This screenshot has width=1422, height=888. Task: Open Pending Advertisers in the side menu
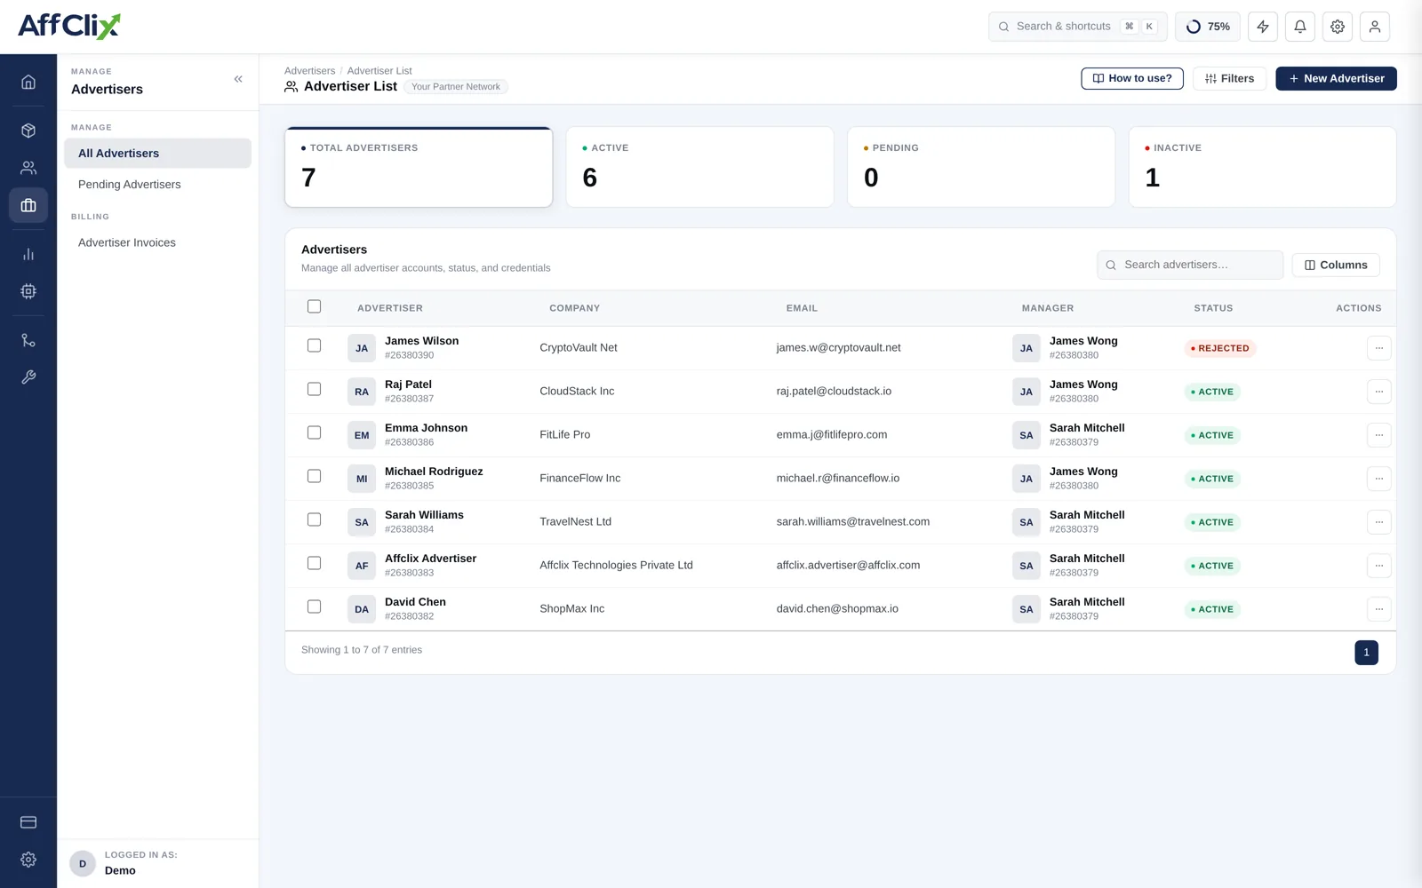click(157, 185)
